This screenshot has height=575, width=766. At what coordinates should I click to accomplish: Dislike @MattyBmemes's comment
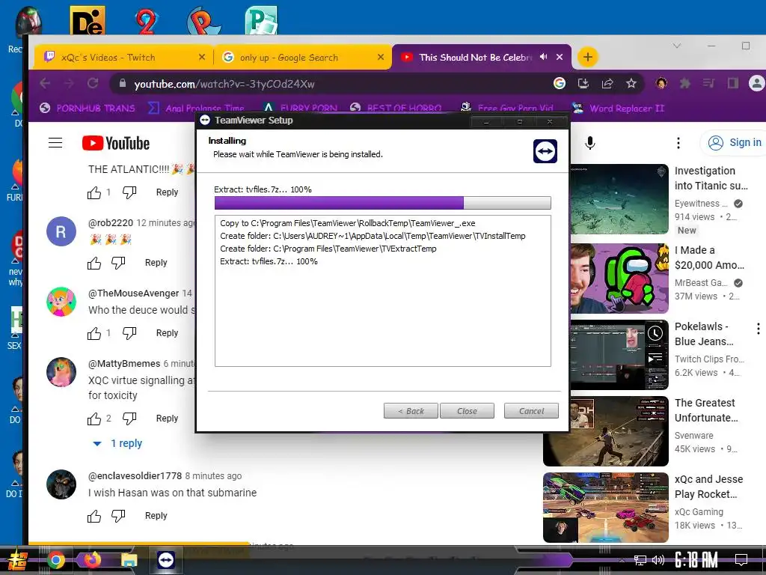pos(129,419)
